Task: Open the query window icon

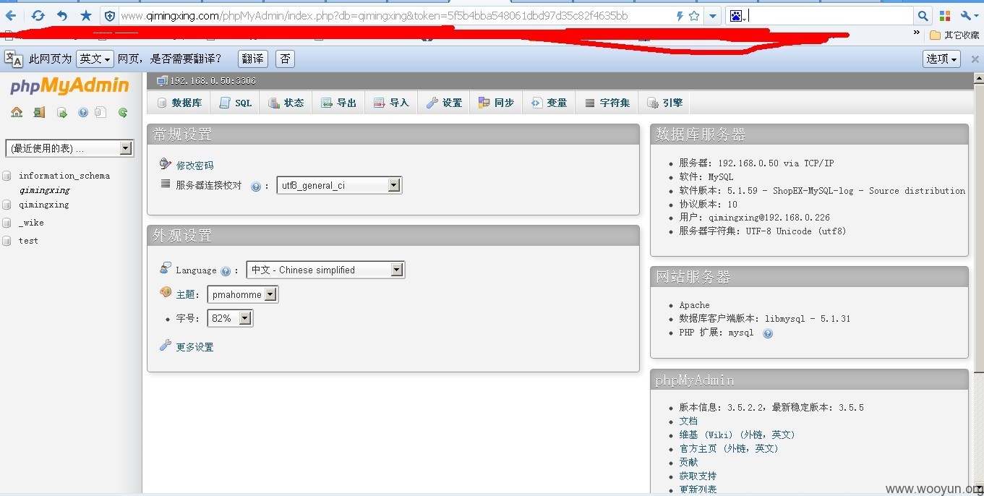Action: tap(62, 112)
